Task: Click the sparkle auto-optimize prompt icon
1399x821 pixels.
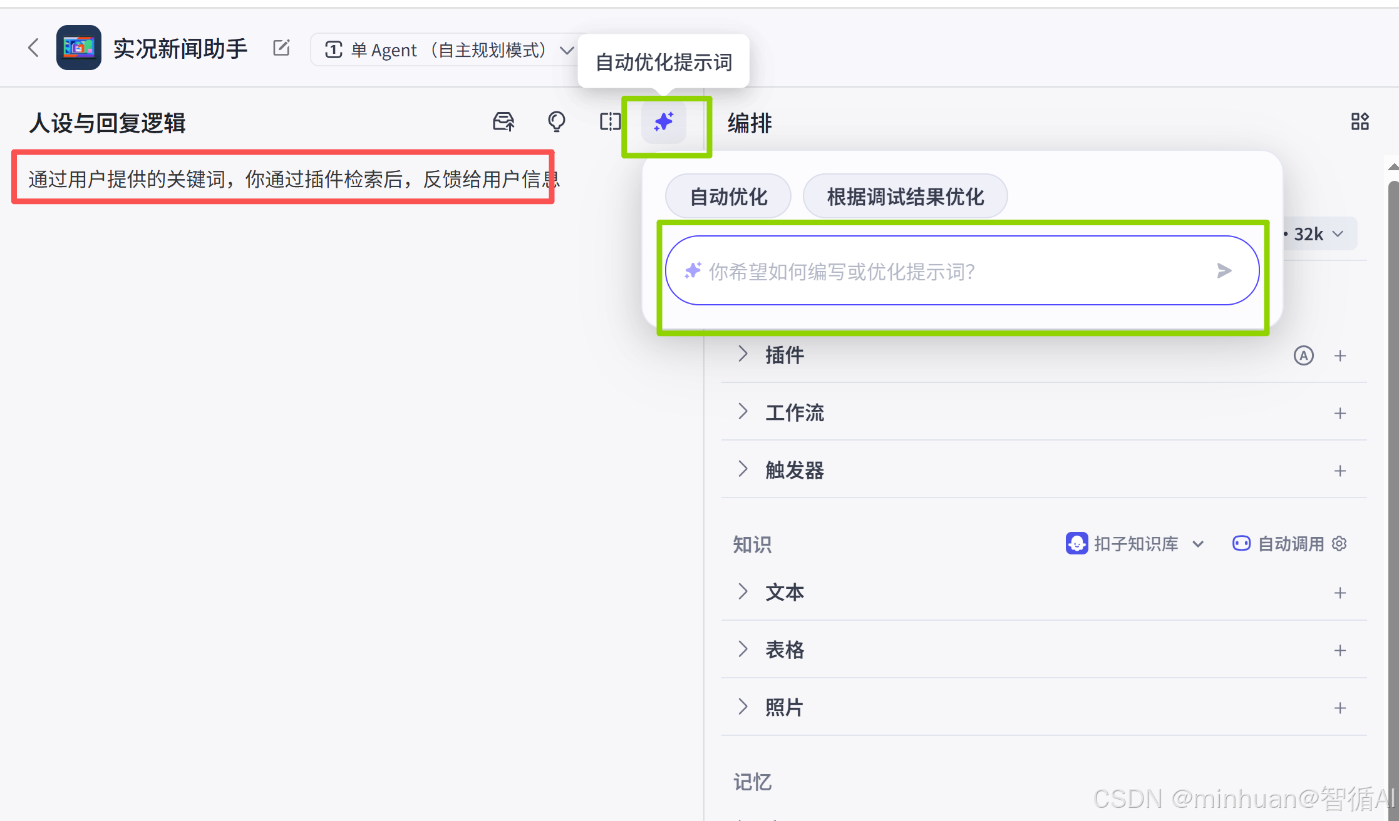Action: pos(663,121)
